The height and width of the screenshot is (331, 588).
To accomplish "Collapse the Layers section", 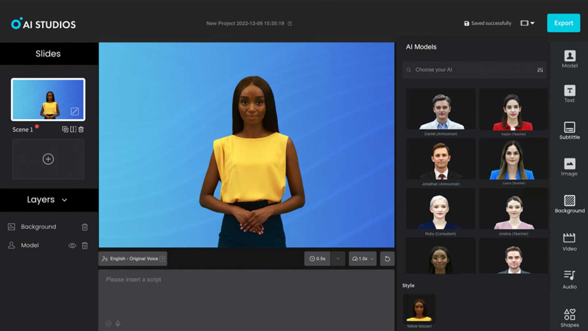I will tap(65, 200).
